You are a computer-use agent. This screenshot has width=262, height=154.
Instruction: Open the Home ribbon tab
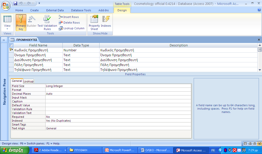pyautogui.click(x=19, y=10)
